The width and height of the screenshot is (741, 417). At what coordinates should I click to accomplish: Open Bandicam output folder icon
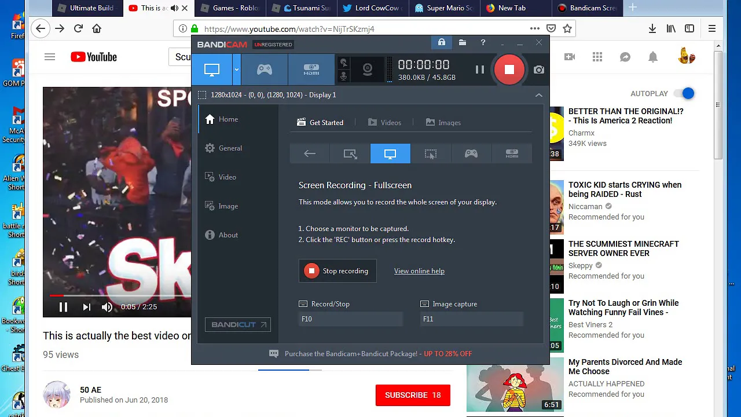coord(463,42)
